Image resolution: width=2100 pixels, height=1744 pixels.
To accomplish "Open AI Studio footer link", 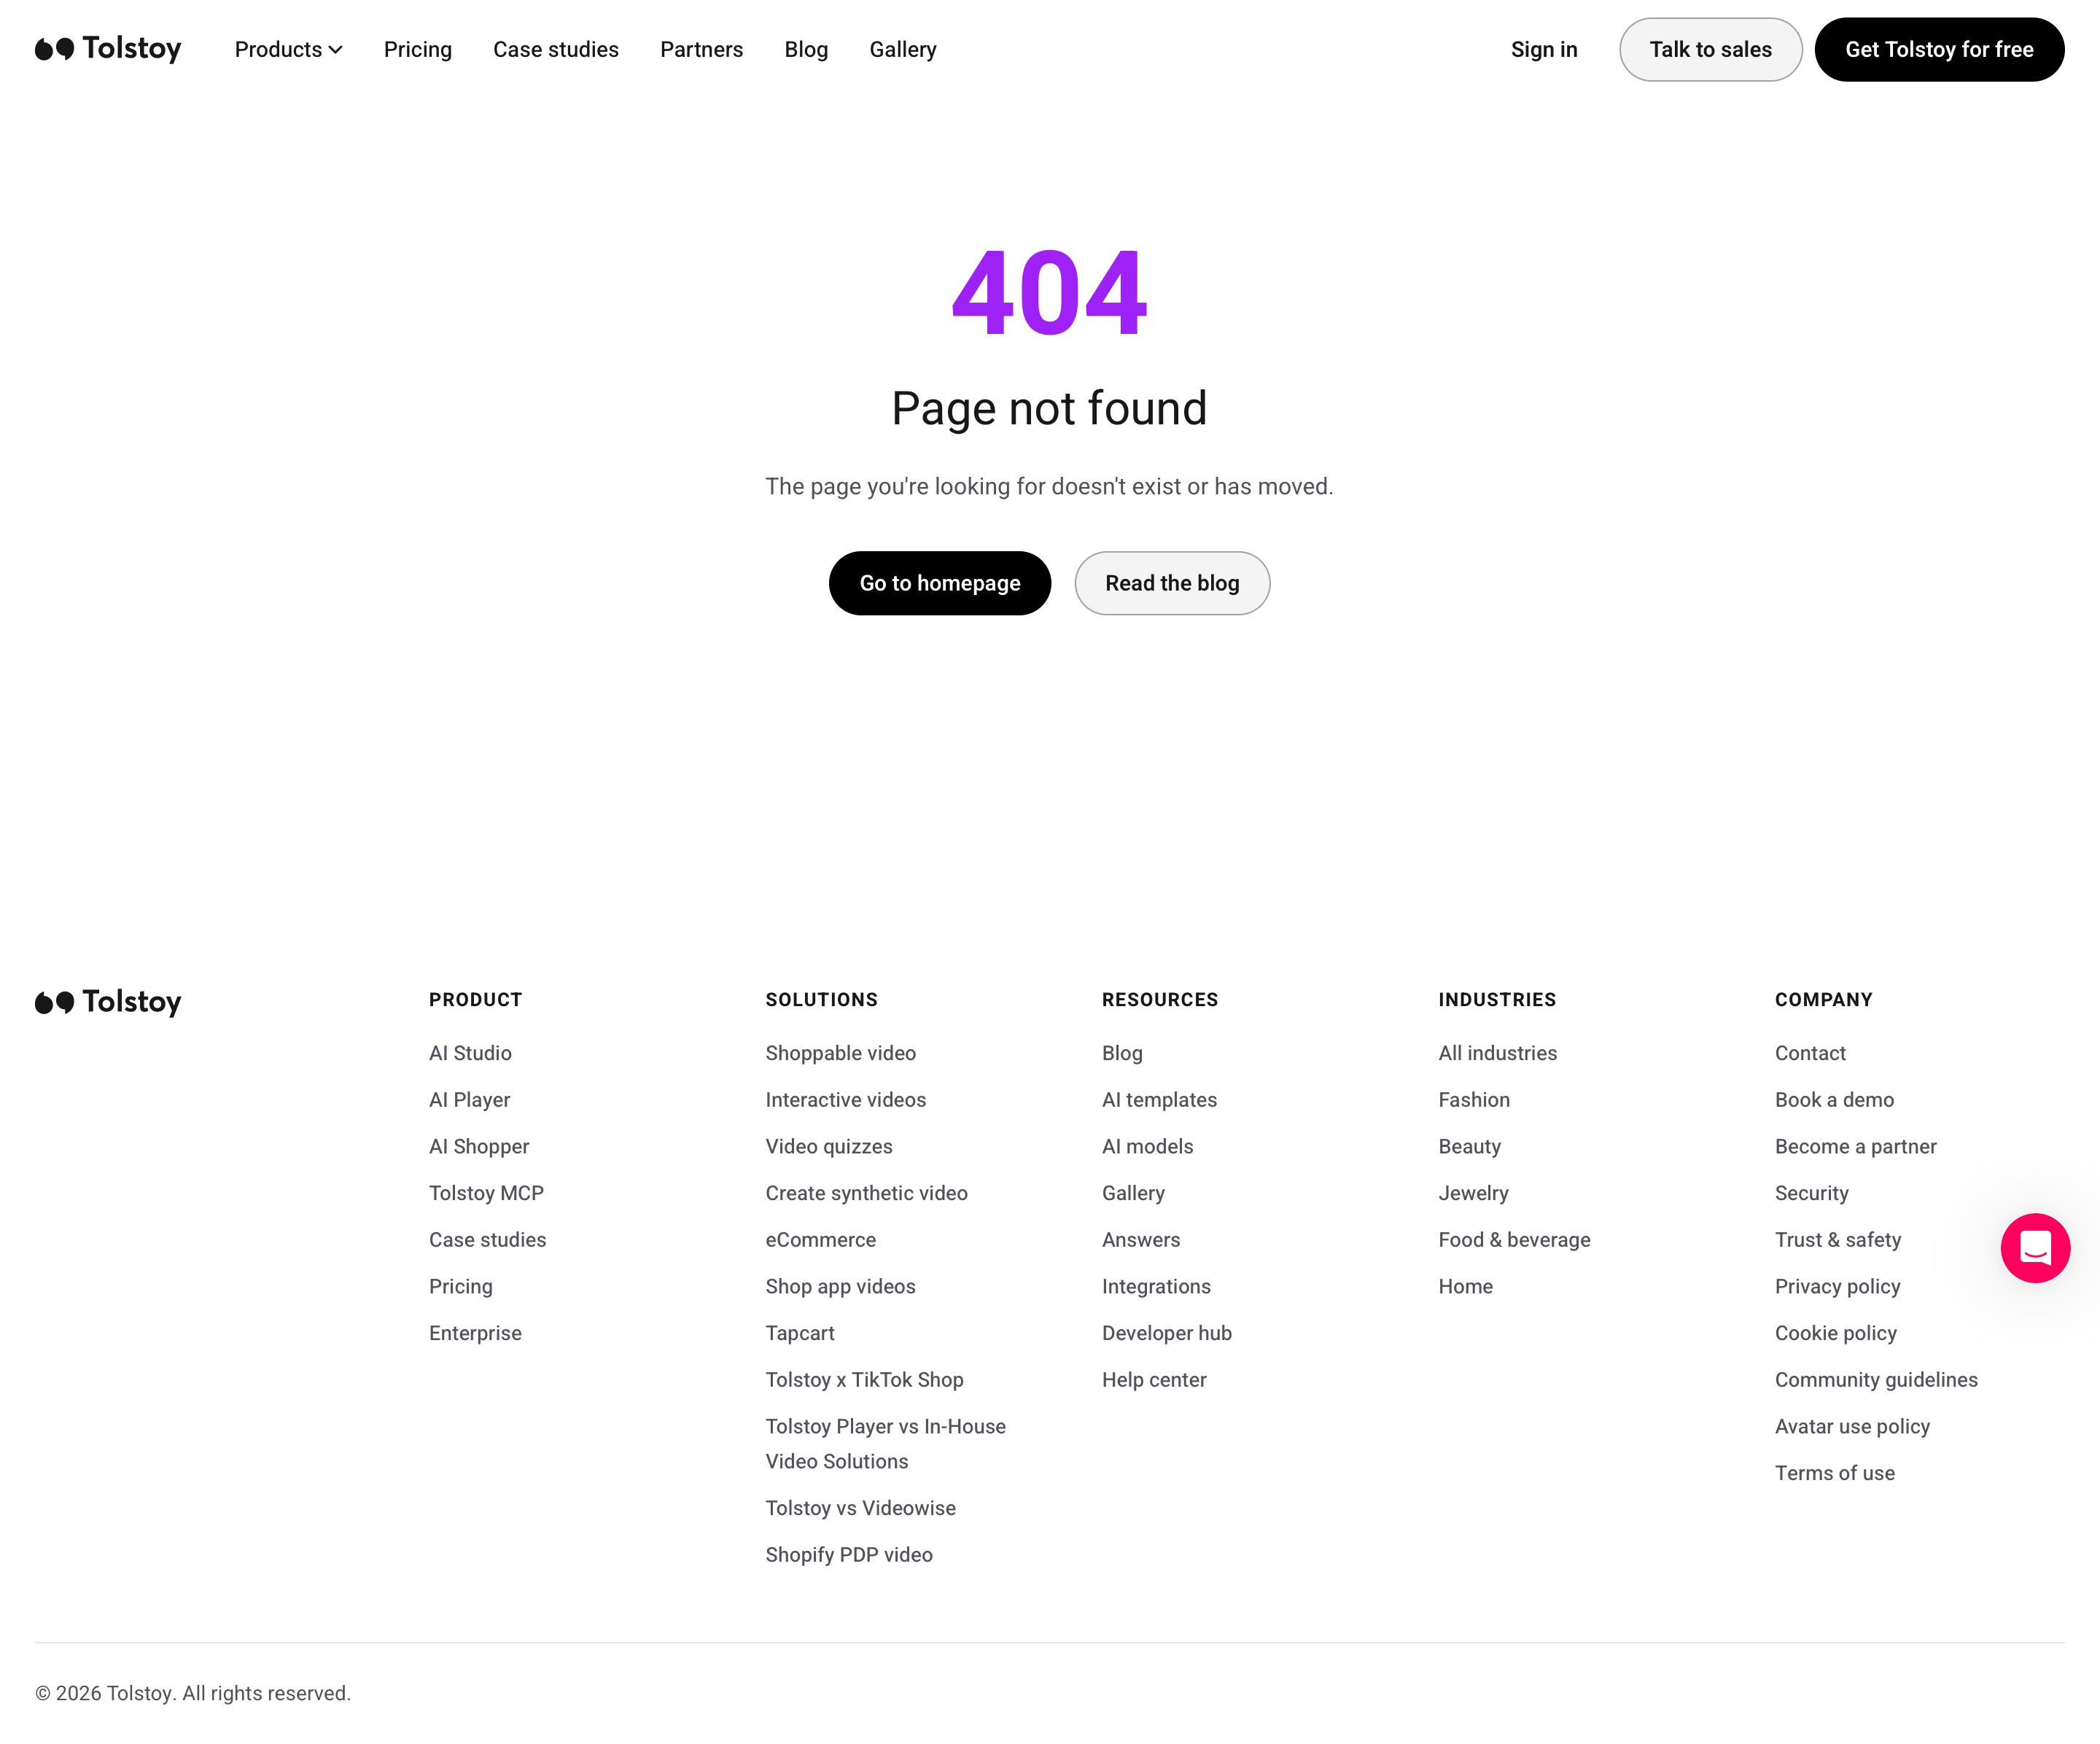I will [470, 1053].
